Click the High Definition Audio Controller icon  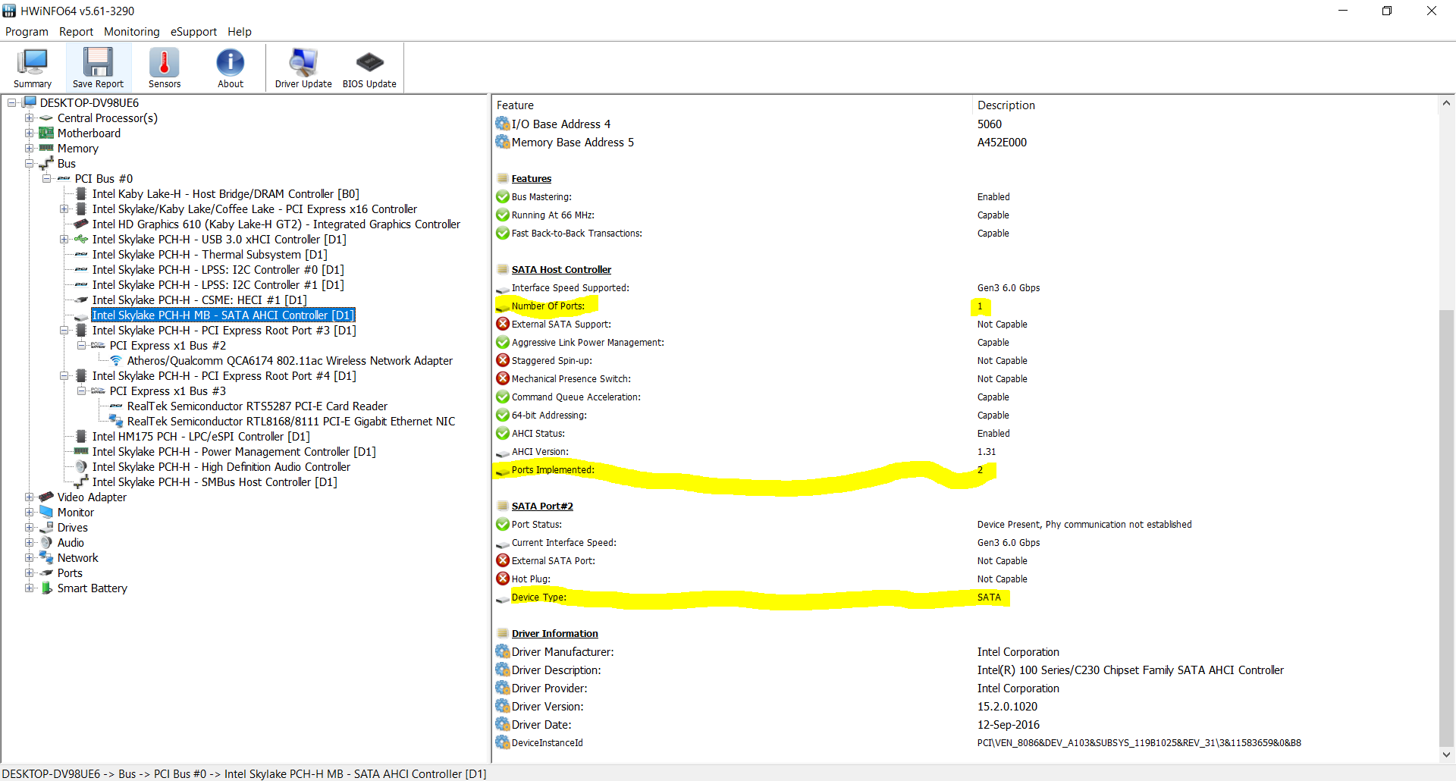81,466
